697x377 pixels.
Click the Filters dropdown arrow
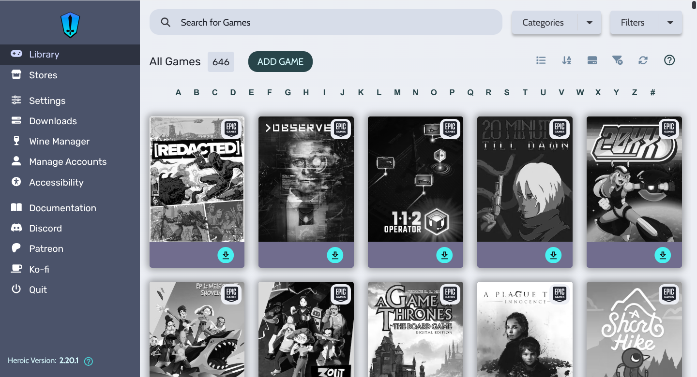(x=670, y=23)
